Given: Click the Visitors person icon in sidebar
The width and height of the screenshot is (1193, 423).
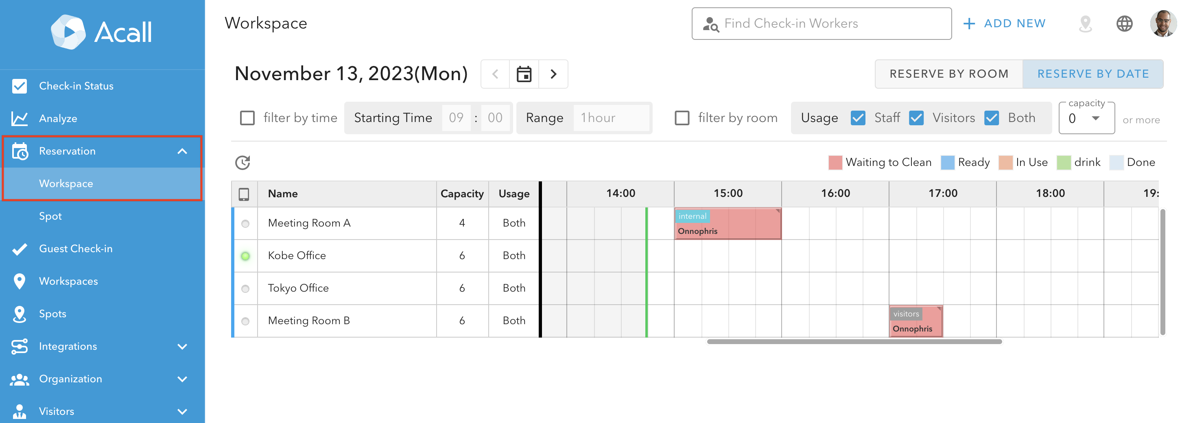Looking at the screenshot, I should pyautogui.click(x=20, y=412).
